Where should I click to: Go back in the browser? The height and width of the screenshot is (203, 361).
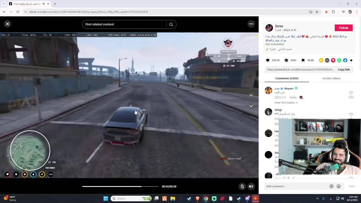point(4,12)
